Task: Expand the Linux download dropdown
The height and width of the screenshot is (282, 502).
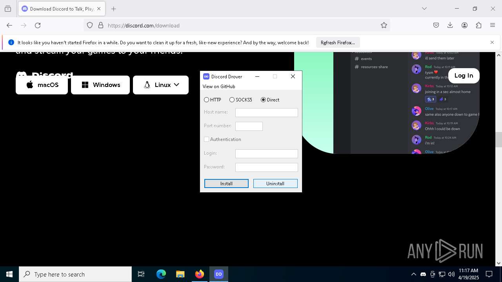Action: coord(161,85)
